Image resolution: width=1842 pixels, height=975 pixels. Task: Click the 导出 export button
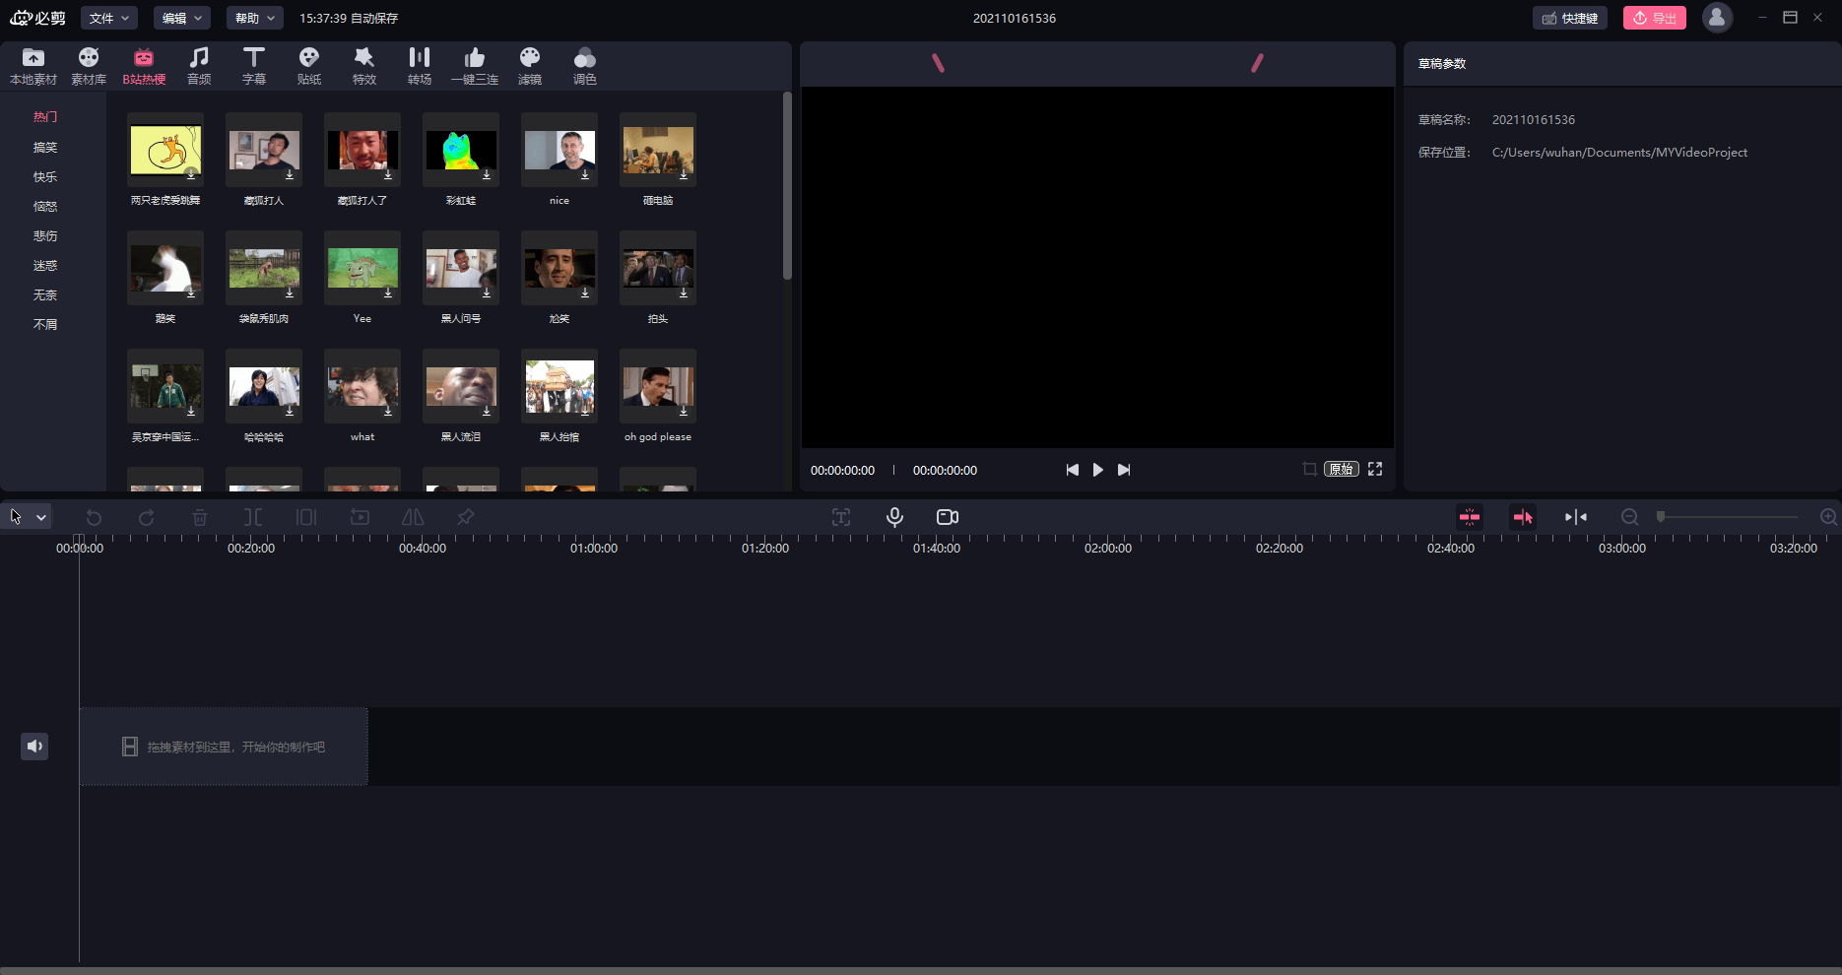[x=1655, y=18]
